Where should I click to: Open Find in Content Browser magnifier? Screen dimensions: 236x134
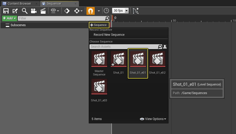coord(25,11)
